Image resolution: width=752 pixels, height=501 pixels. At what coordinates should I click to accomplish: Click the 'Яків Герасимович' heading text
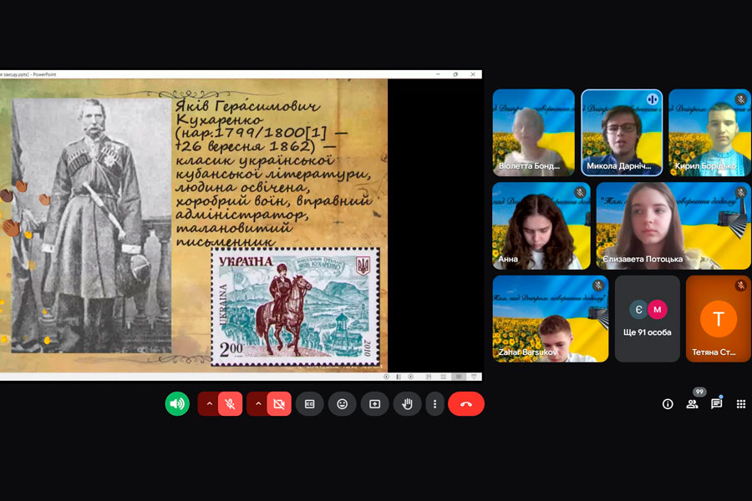click(x=248, y=105)
